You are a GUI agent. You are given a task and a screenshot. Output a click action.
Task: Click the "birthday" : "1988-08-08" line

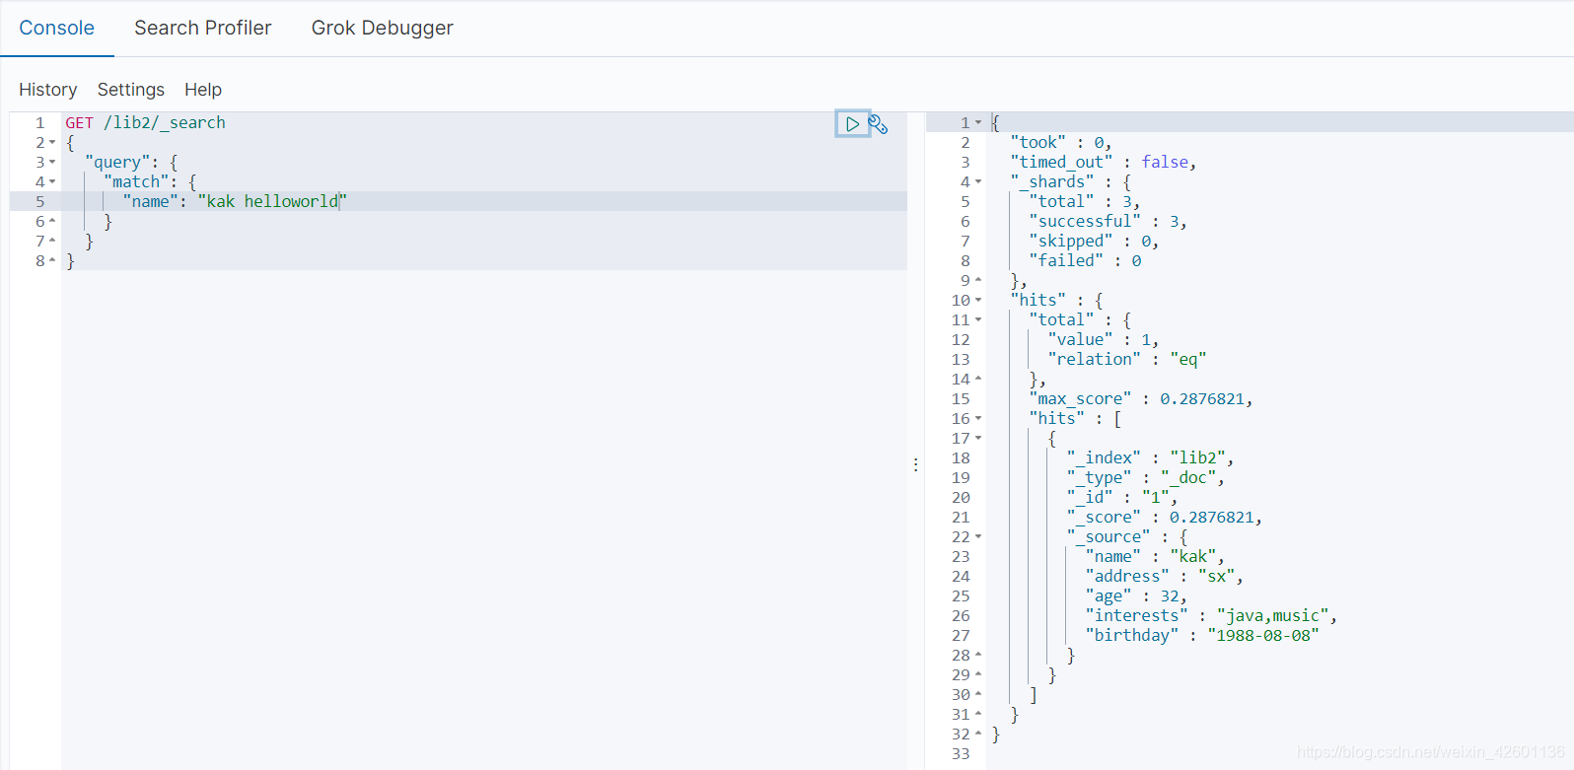tap(1202, 636)
